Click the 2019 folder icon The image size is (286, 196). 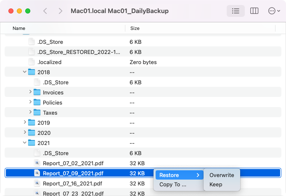(32, 123)
